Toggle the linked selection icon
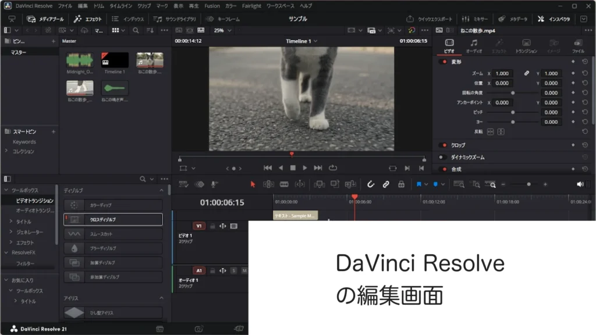This screenshot has height=335, width=596. tap(386, 184)
